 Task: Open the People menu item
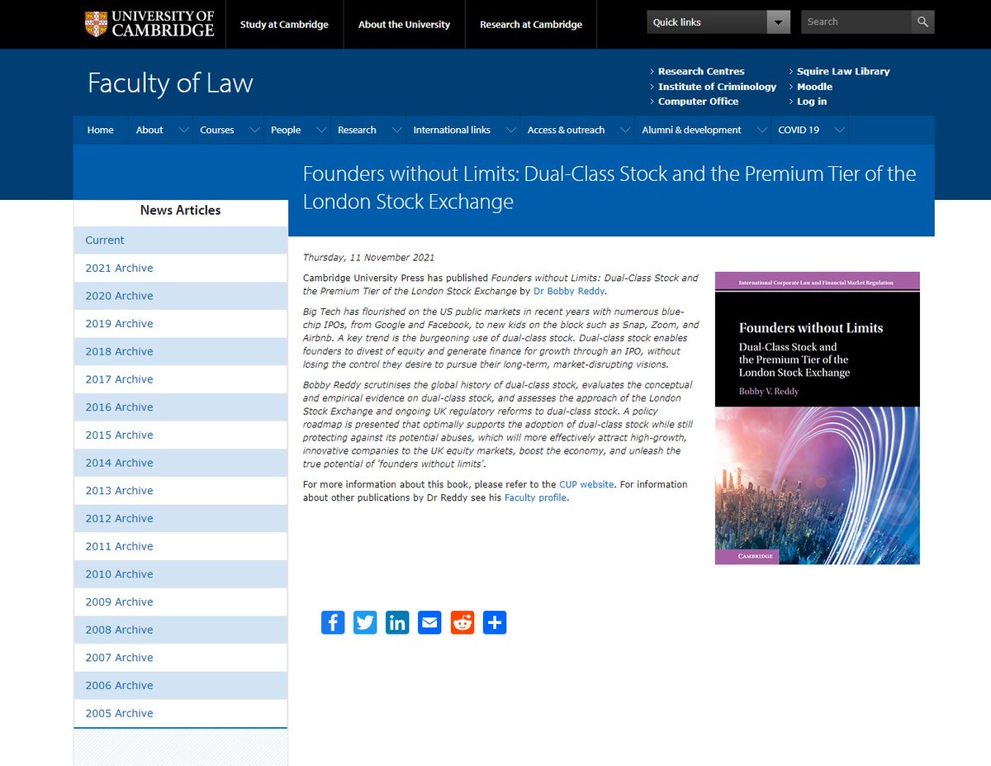[286, 130]
